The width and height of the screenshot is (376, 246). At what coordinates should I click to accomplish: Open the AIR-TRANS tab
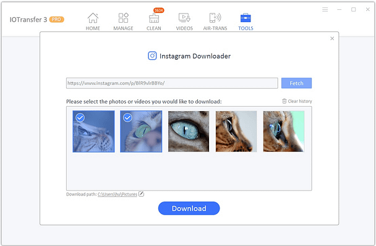tap(215, 22)
